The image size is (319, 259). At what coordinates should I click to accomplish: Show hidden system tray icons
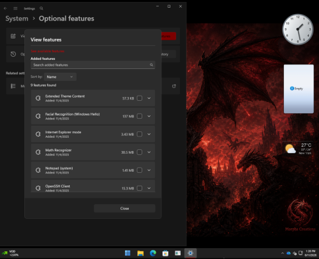pos(283,253)
